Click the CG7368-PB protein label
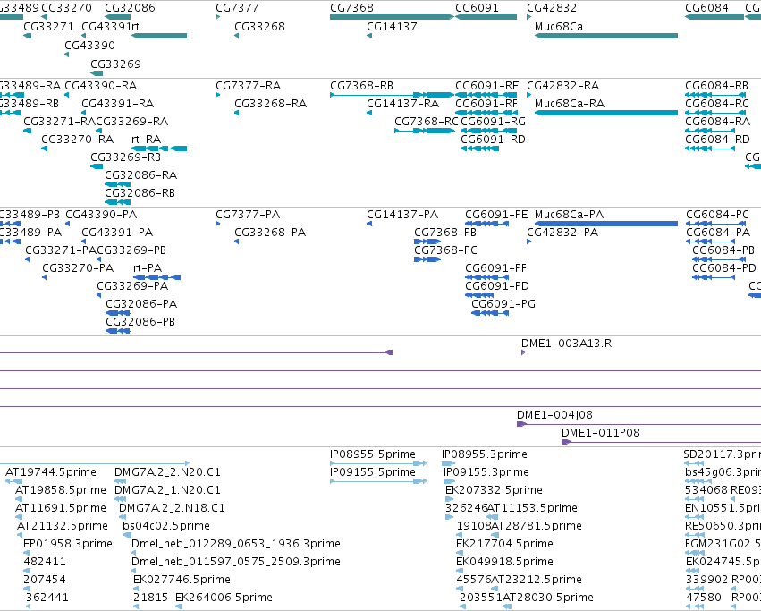This screenshot has height=611, width=761. pyautogui.click(x=445, y=233)
